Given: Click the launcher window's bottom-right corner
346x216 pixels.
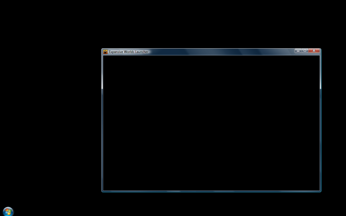Looking at the screenshot, I should point(320,191).
